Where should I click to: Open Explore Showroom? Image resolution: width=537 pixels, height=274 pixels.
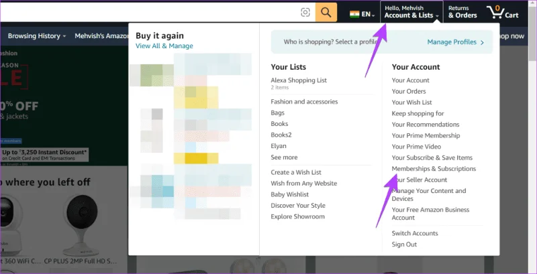[297, 216]
